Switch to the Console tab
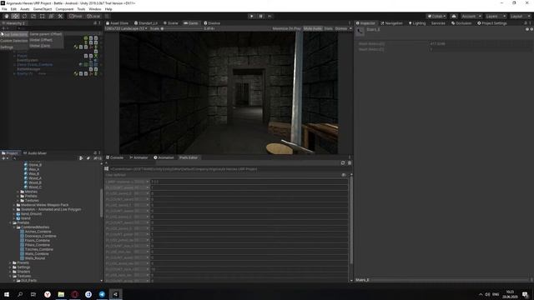 pos(115,157)
